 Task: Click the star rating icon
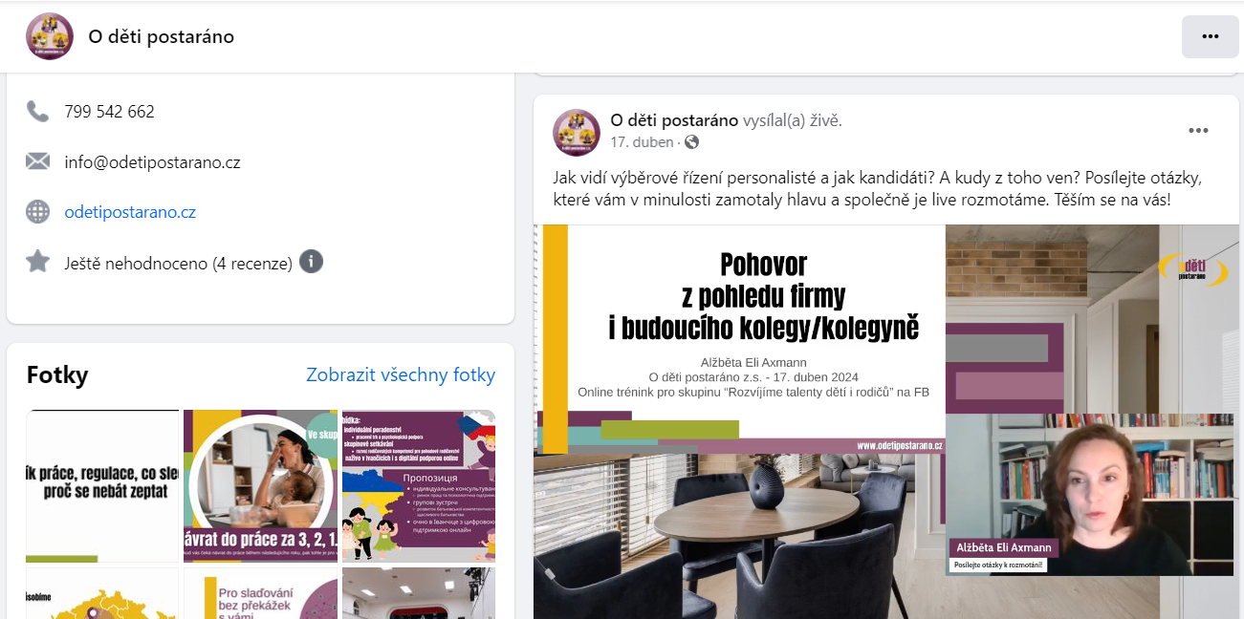coord(37,262)
